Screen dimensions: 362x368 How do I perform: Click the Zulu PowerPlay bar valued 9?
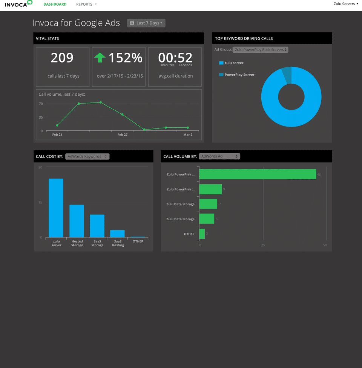[210, 189]
